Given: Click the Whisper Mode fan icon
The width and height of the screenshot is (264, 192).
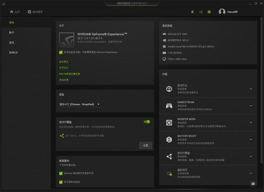Looking at the screenshot, I should (x=169, y=123).
